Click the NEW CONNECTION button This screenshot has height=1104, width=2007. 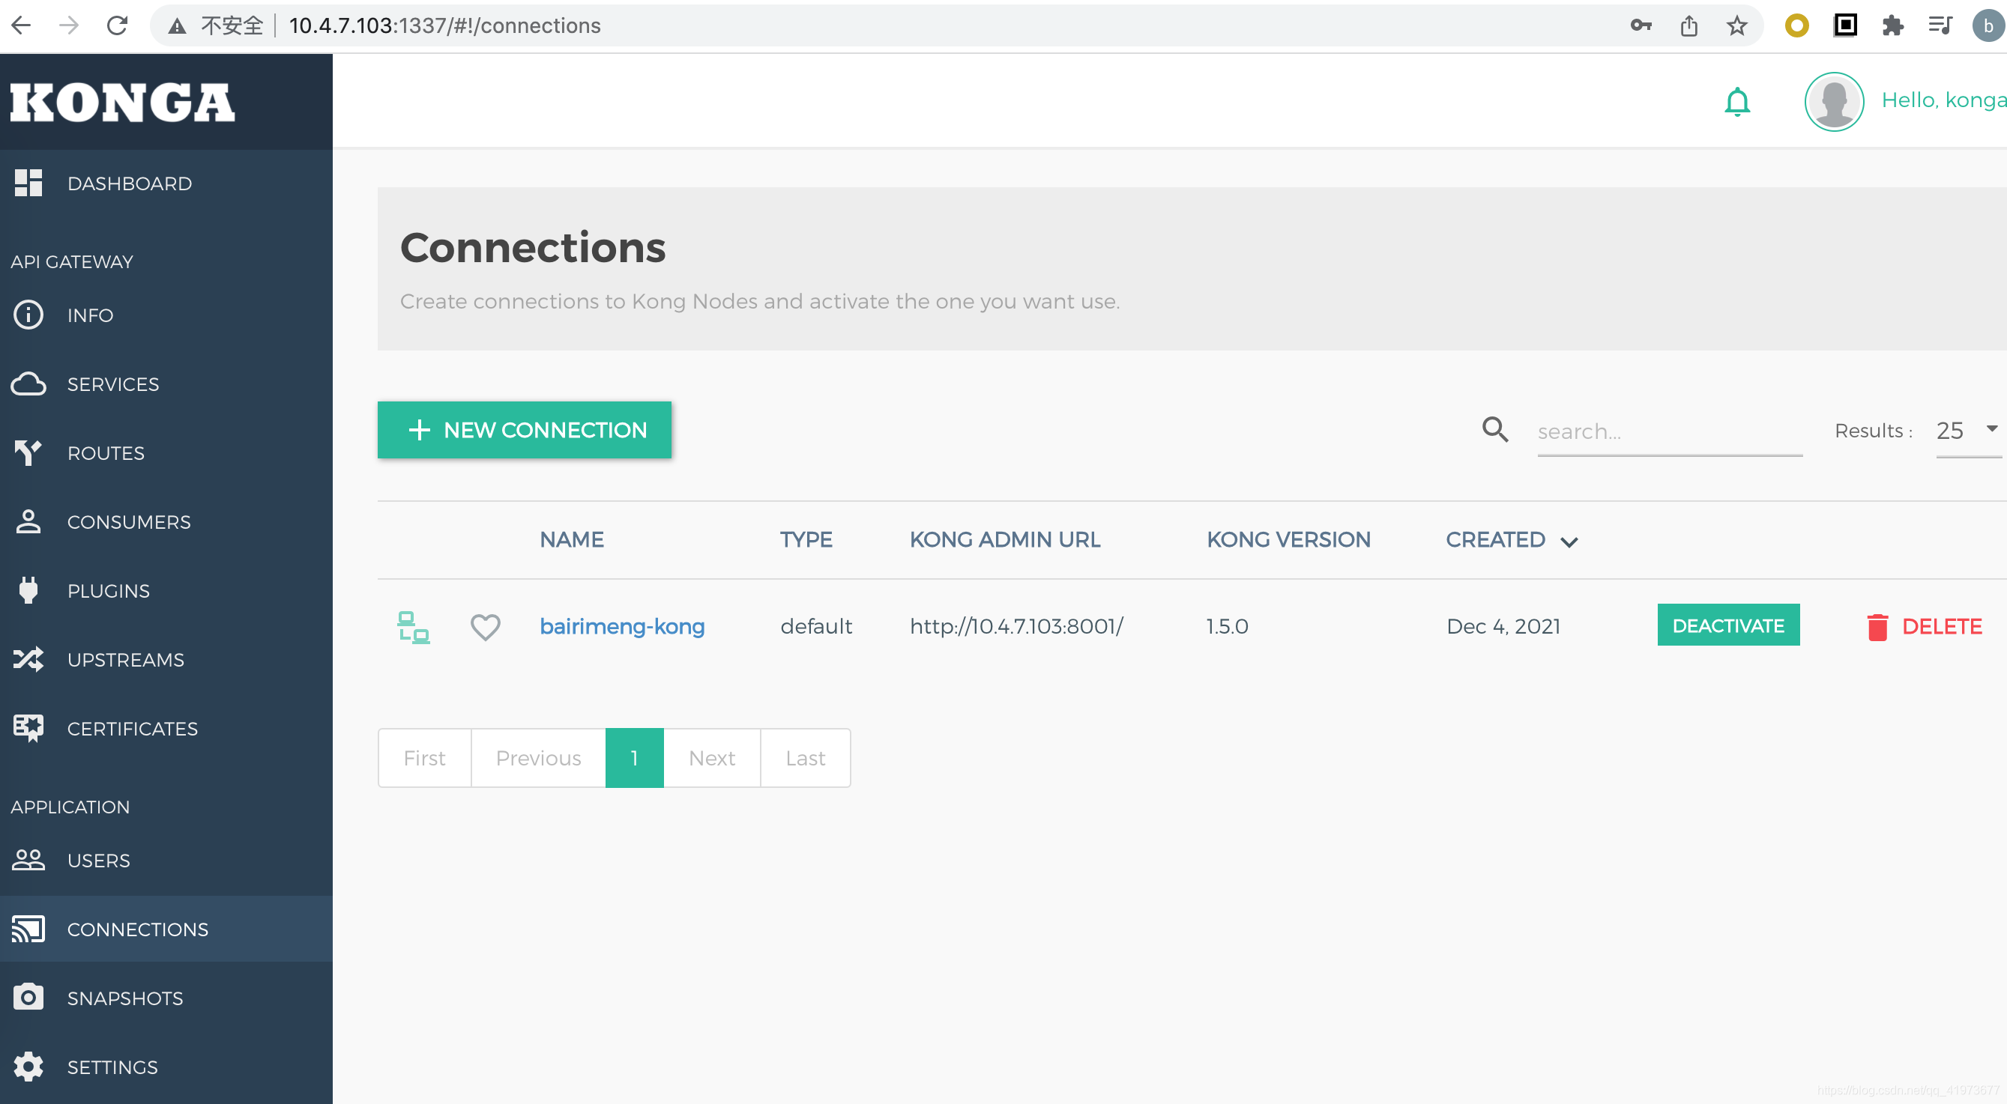coord(524,430)
